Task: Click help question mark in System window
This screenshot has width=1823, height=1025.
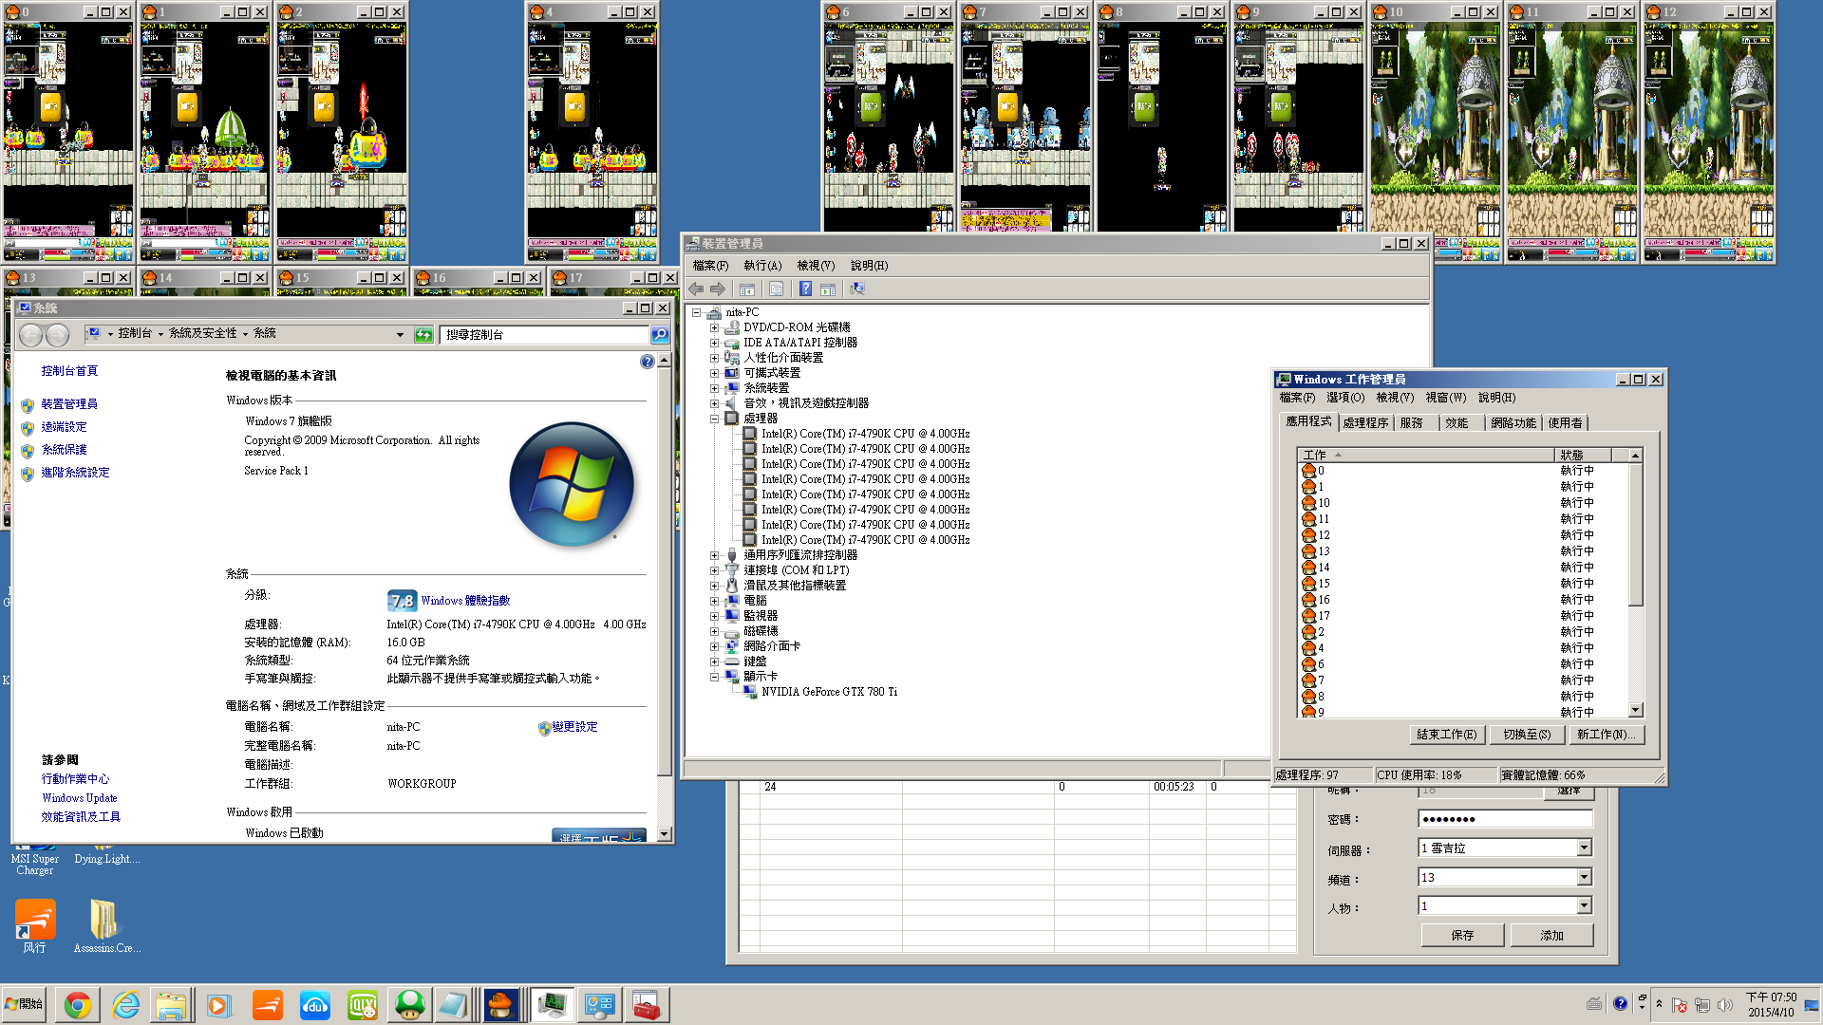Action: (647, 362)
